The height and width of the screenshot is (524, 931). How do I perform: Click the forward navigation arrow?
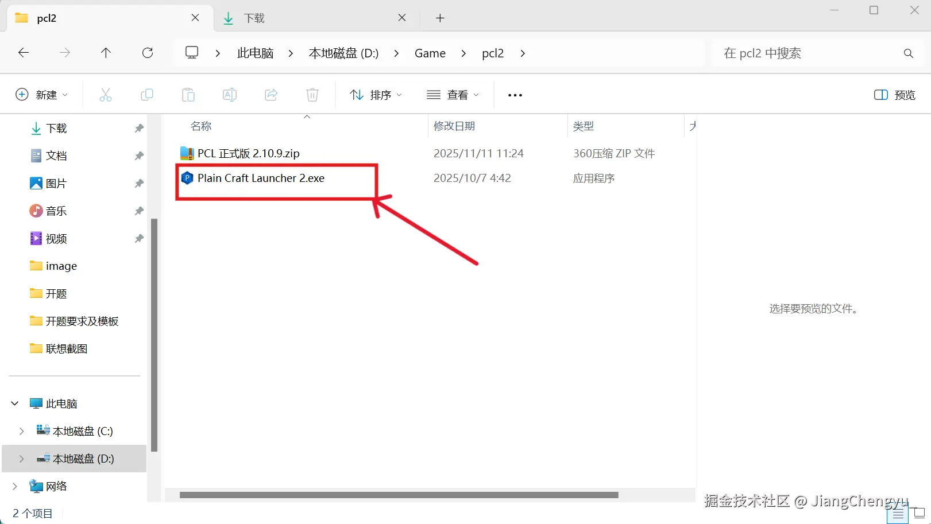click(65, 53)
